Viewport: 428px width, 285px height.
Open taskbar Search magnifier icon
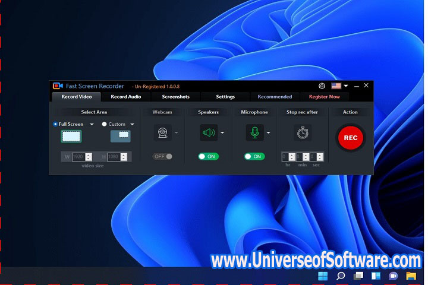click(x=341, y=276)
